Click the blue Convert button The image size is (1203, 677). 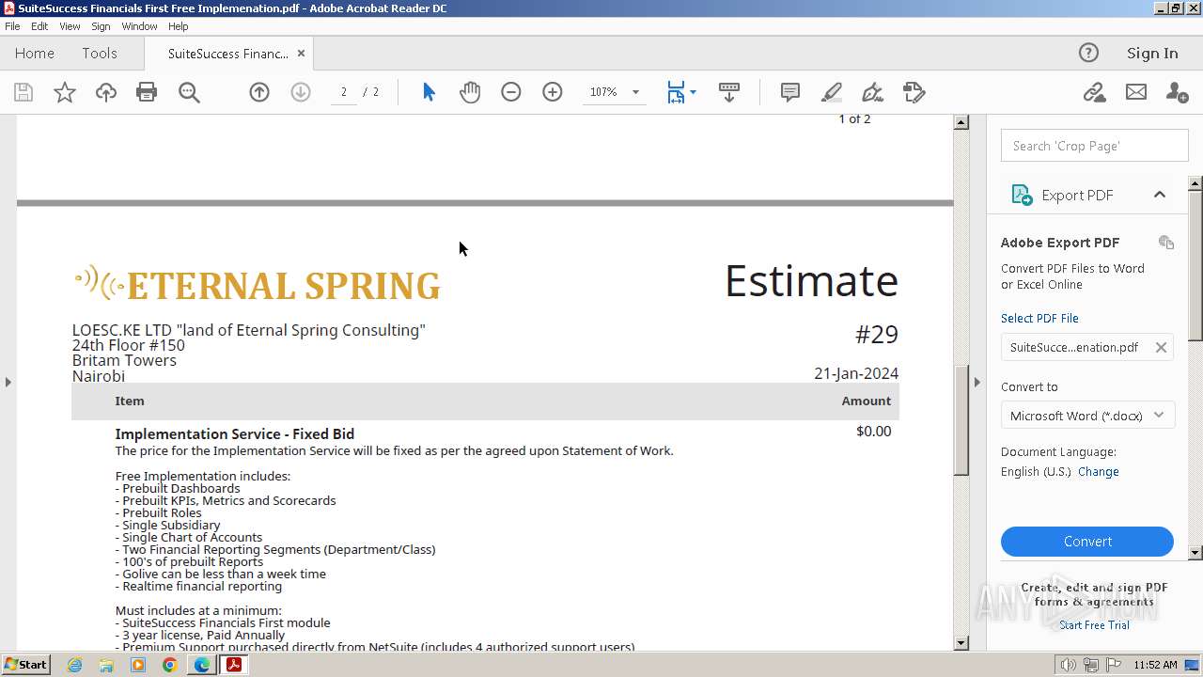pyautogui.click(x=1087, y=542)
